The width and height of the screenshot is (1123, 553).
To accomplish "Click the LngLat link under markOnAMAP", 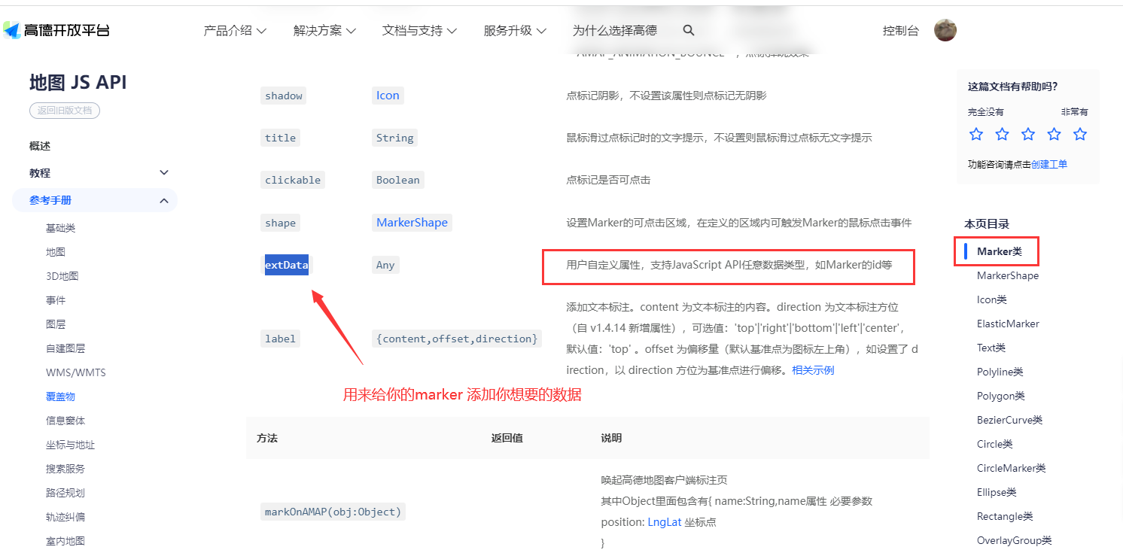I will coord(664,521).
